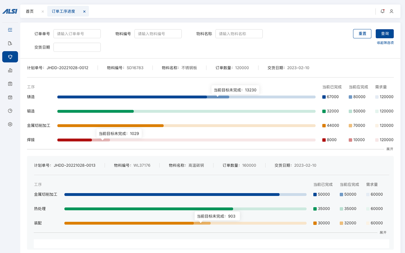Open the document report icon in sidebar
The image size is (405, 253).
pyautogui.click(x=10, y=43)
